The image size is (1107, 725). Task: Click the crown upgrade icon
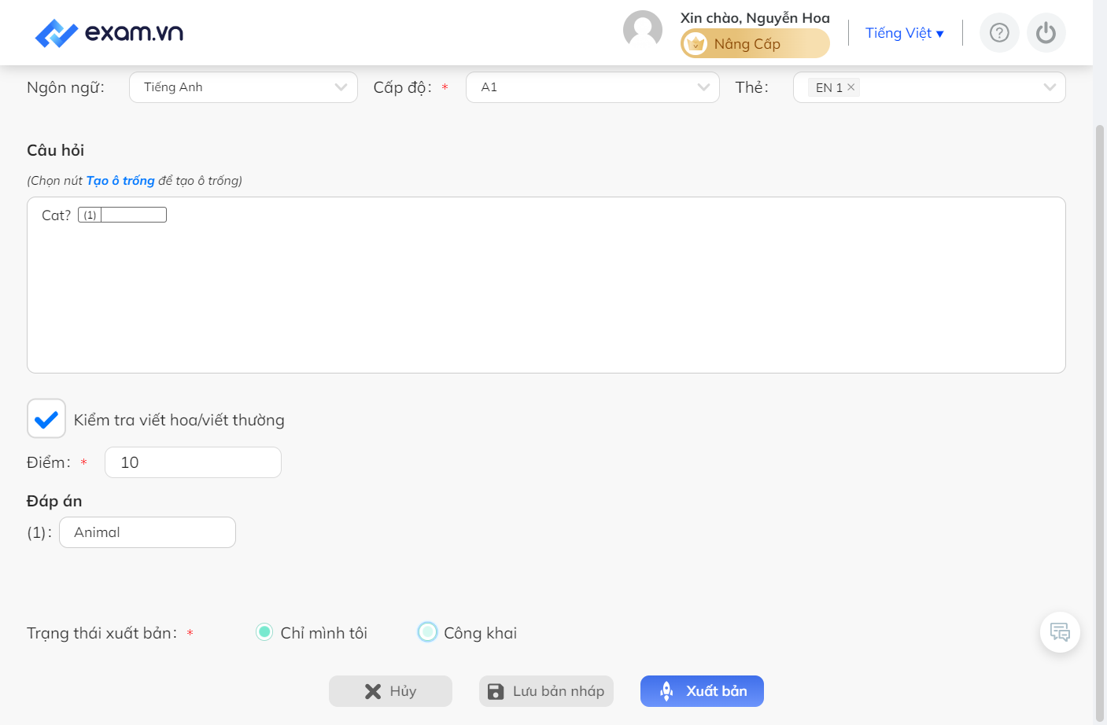click(696, 44)
